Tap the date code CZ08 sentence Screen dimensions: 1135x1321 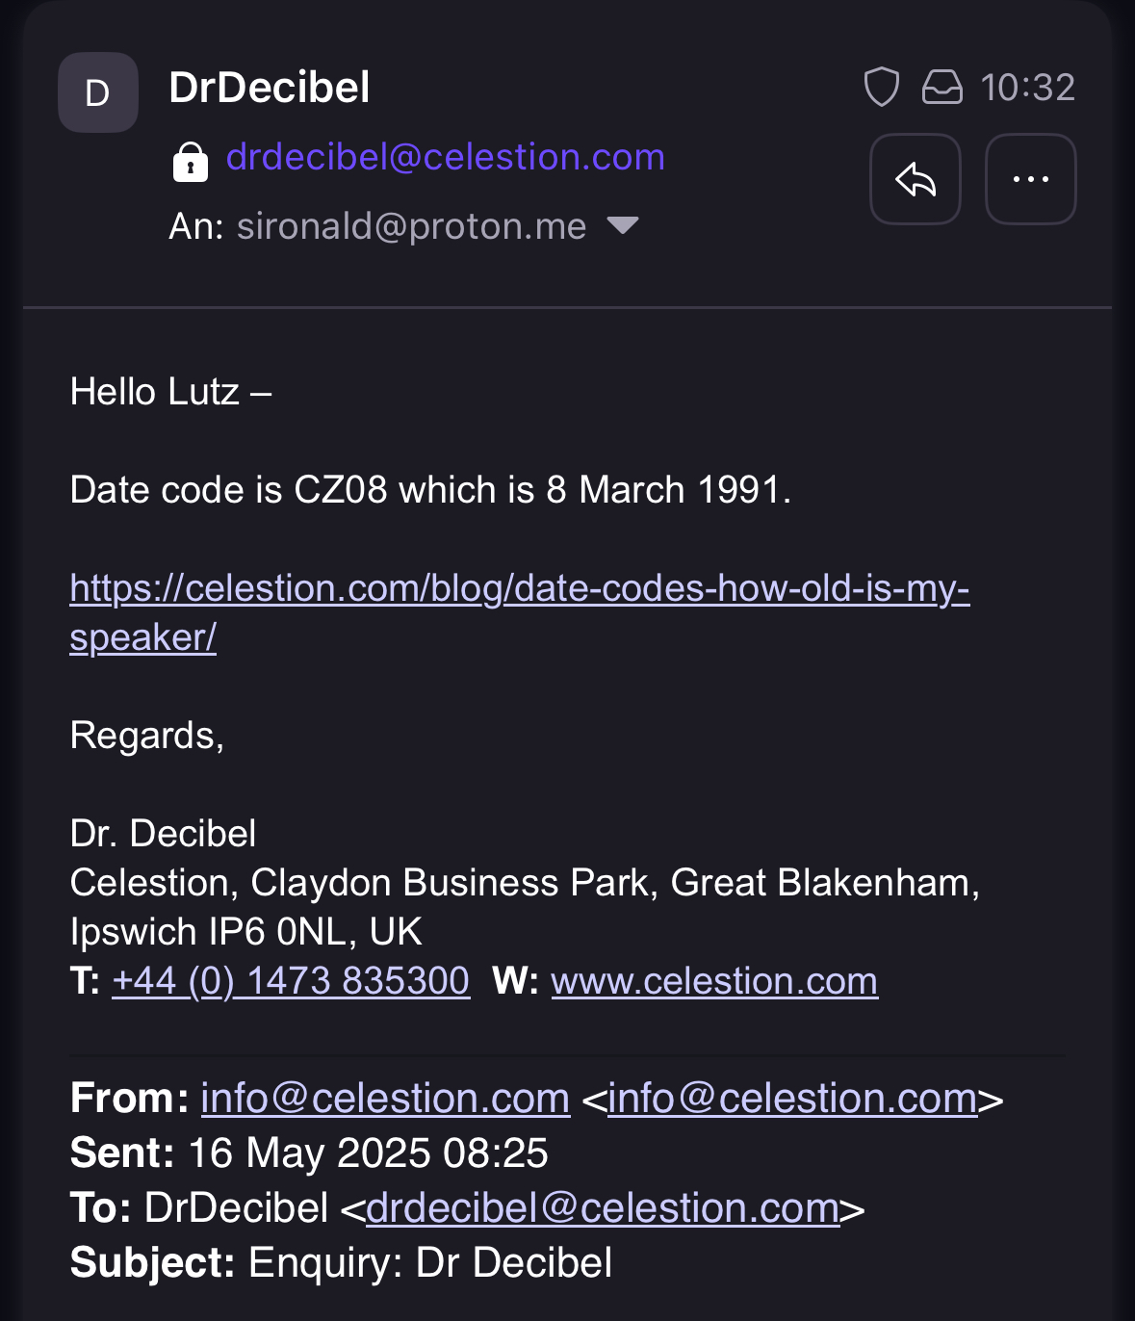430,490
